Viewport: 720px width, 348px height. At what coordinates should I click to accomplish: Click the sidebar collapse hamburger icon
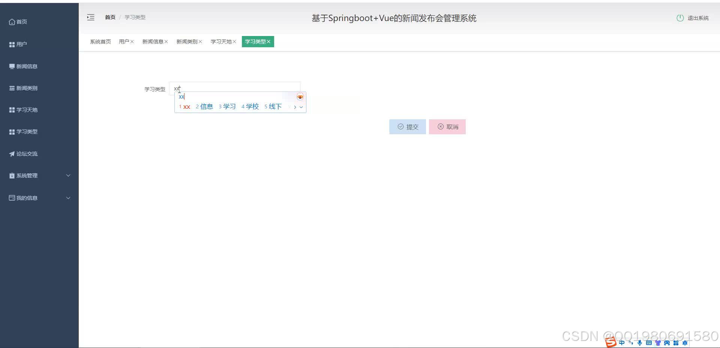click(x=90, y=17)
